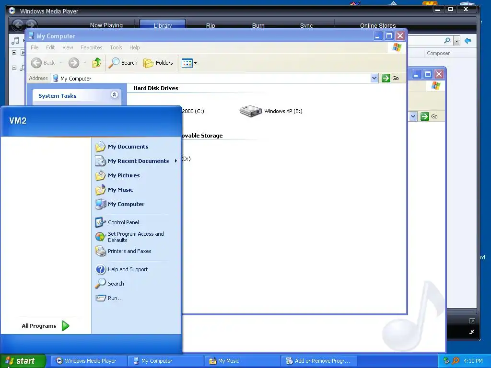The image size is (491, 368).
Task: Open Help and Support
Action: point(128,269)
